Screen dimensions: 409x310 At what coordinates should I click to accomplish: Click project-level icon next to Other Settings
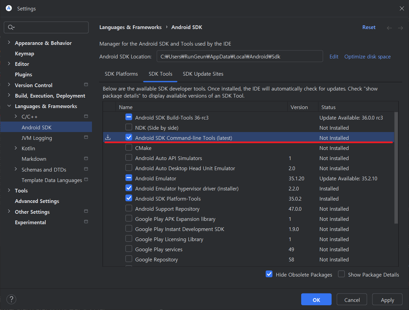[x=86, y=211]
